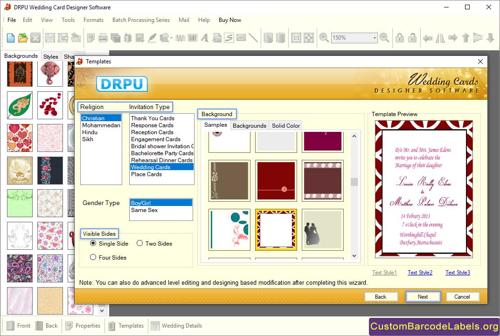Select Sikh in the Religion list

(x=101, y=139)
